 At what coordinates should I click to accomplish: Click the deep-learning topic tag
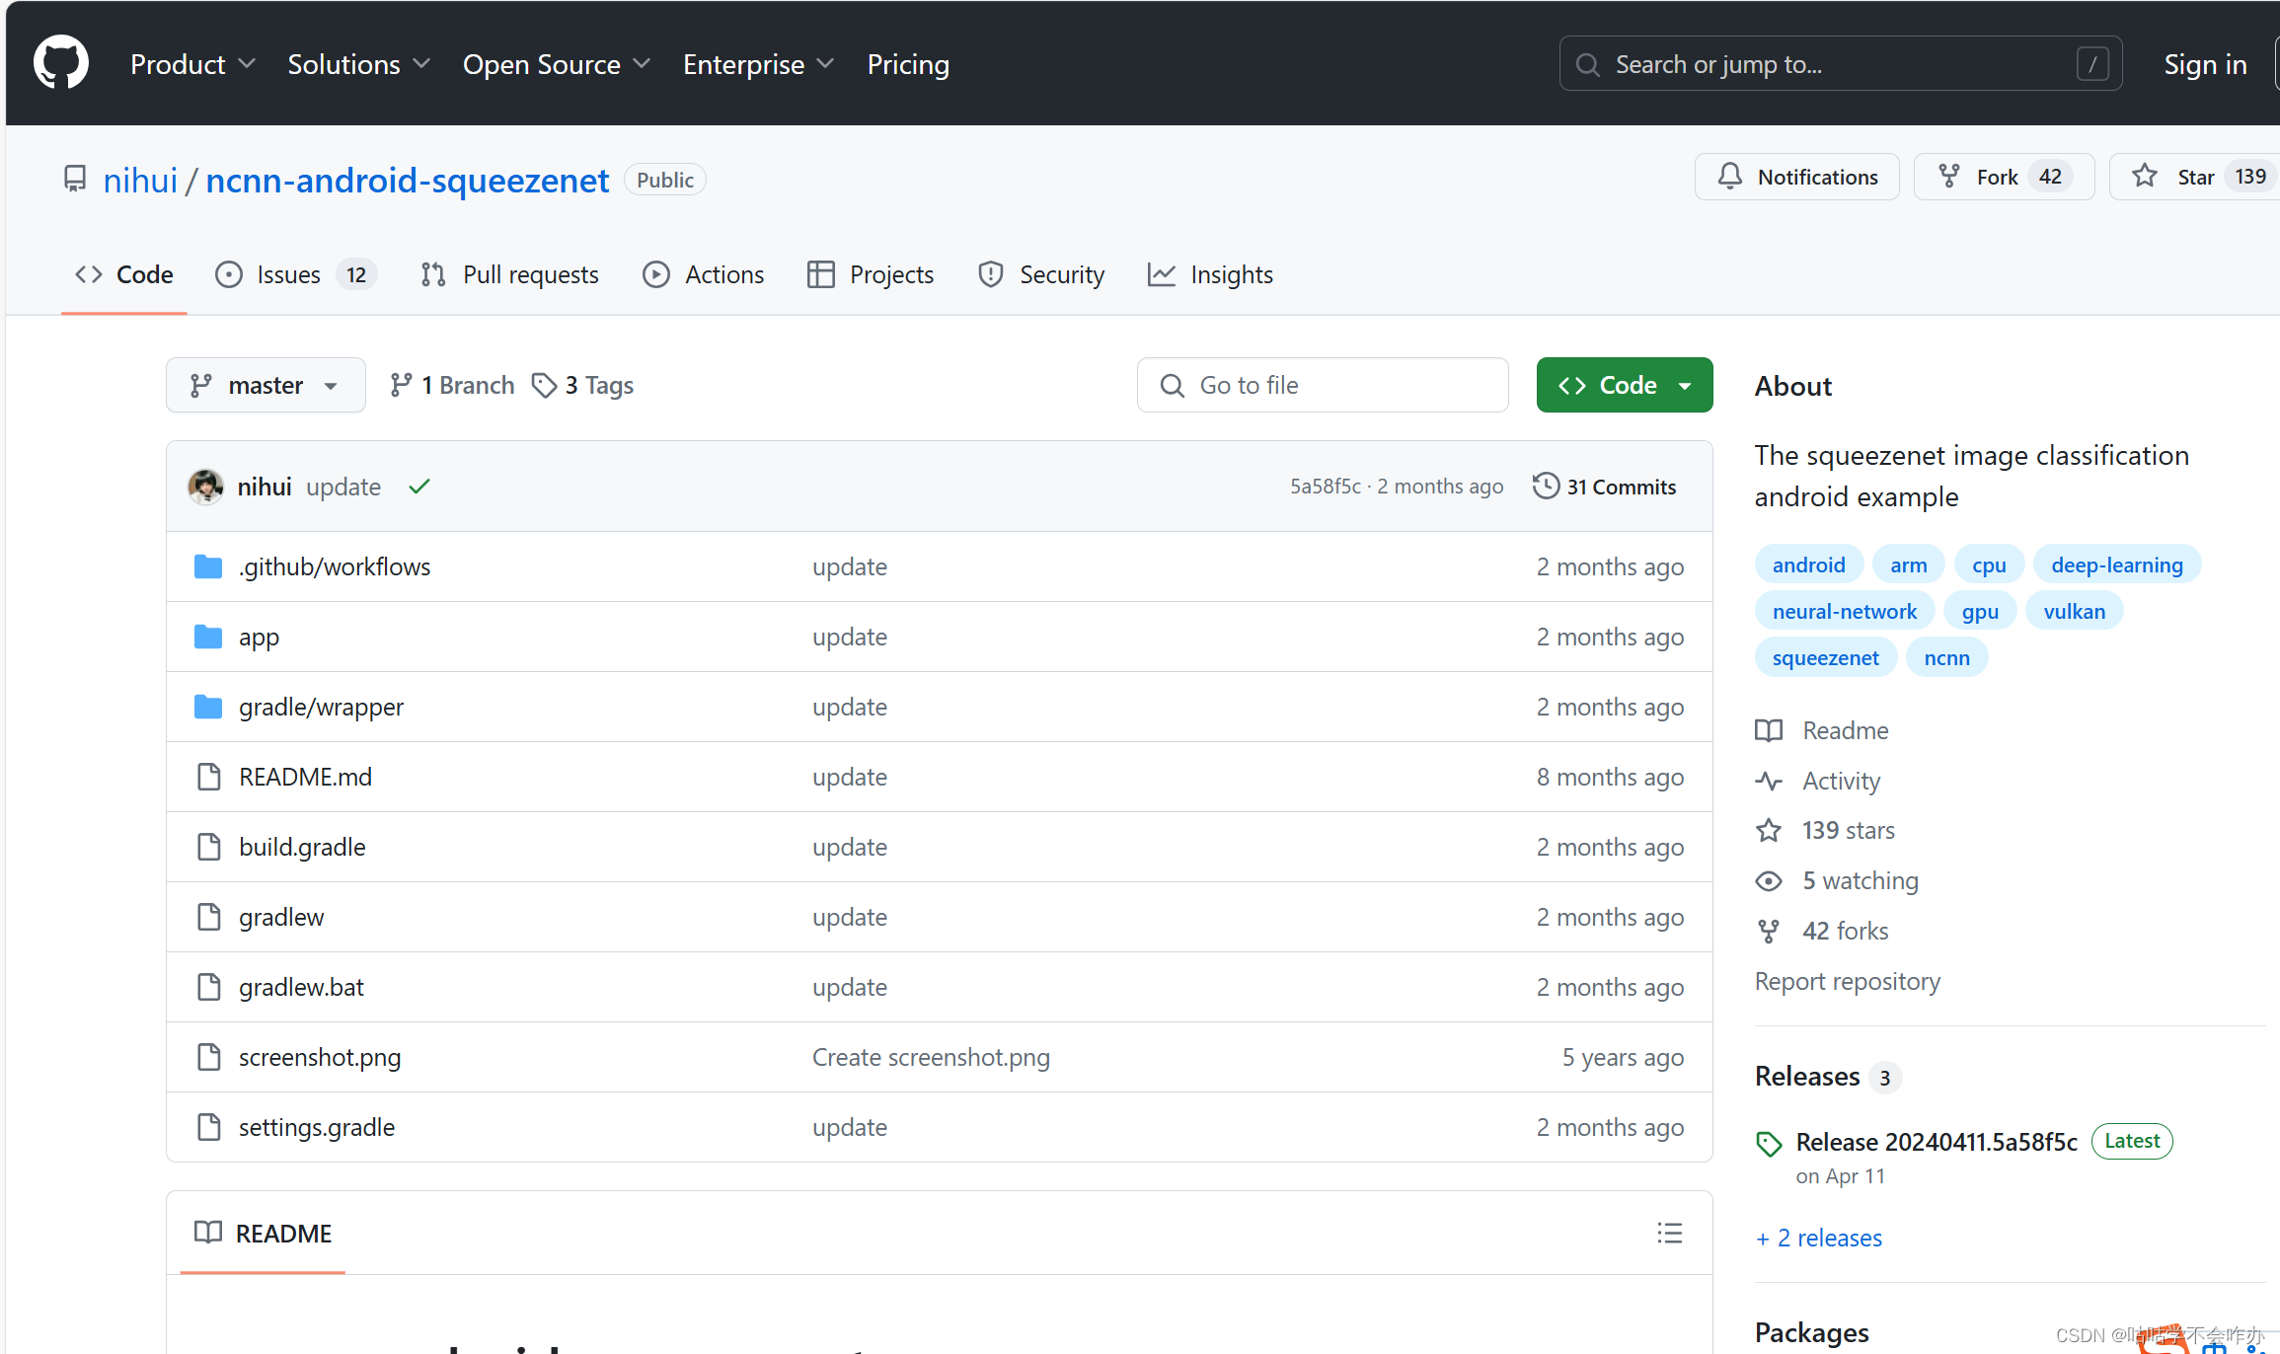[2116, 564]
